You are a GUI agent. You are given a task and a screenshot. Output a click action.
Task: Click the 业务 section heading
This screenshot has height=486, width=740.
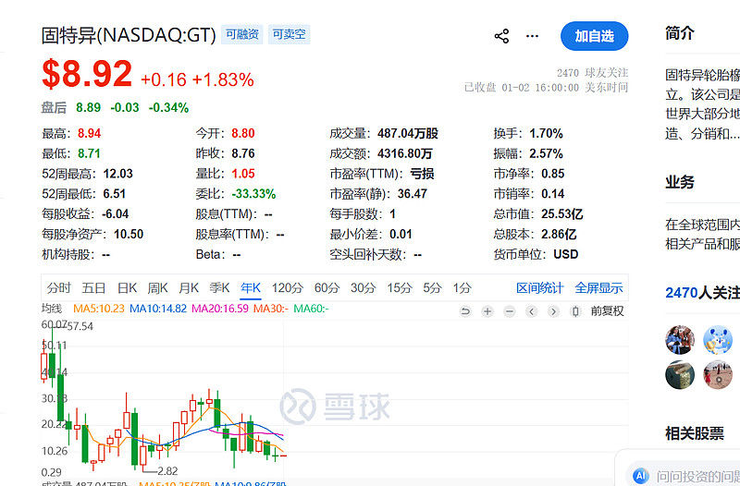click(x=680, y=182)
